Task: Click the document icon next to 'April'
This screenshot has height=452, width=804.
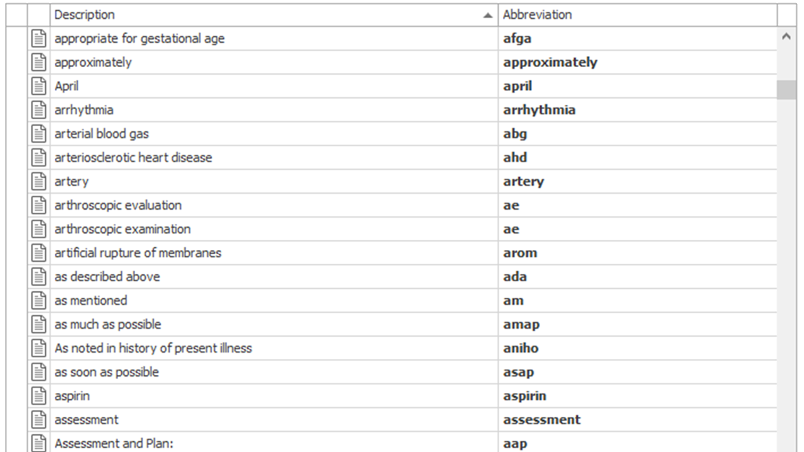Action: point(39,86)
